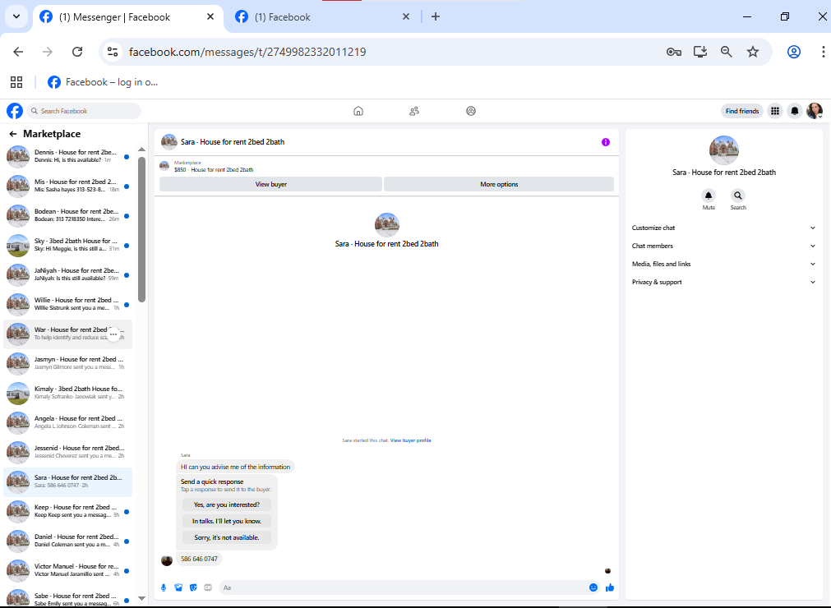Search in the Sara conversation
This screenshot has width=831, height=608.
738,196
